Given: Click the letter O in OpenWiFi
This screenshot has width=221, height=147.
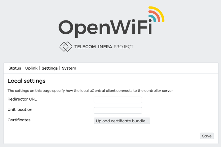Looking at the screenshot, I should (67, 27).
